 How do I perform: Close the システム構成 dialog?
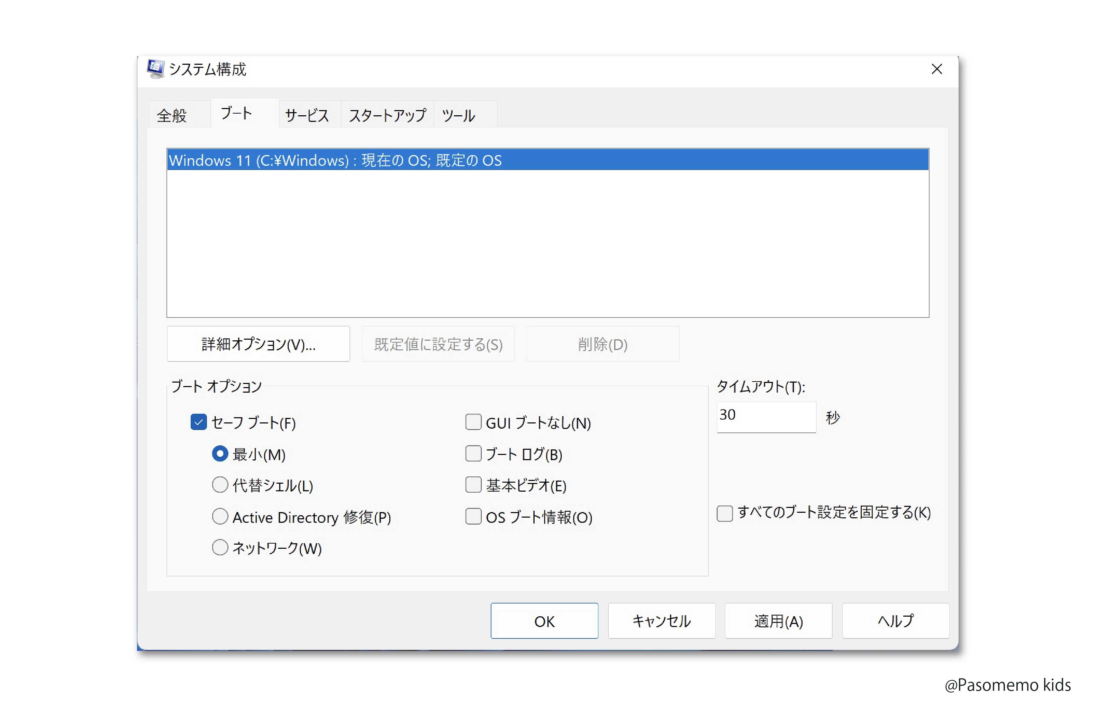pyautogui.click(x=936, y=69)
